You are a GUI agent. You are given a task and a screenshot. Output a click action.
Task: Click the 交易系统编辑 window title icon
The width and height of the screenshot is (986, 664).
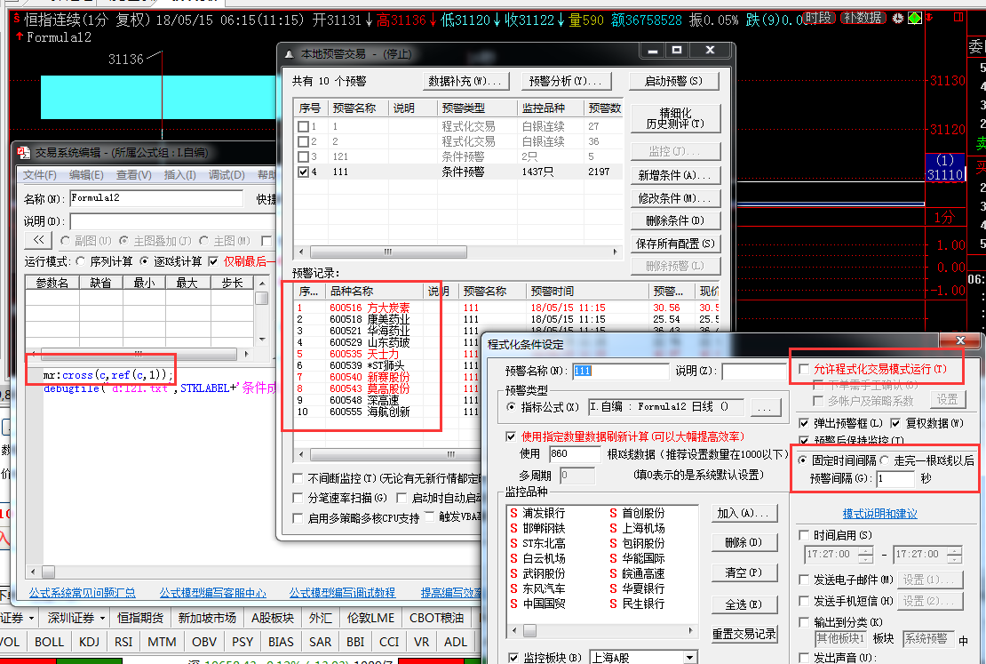[25, 153]
